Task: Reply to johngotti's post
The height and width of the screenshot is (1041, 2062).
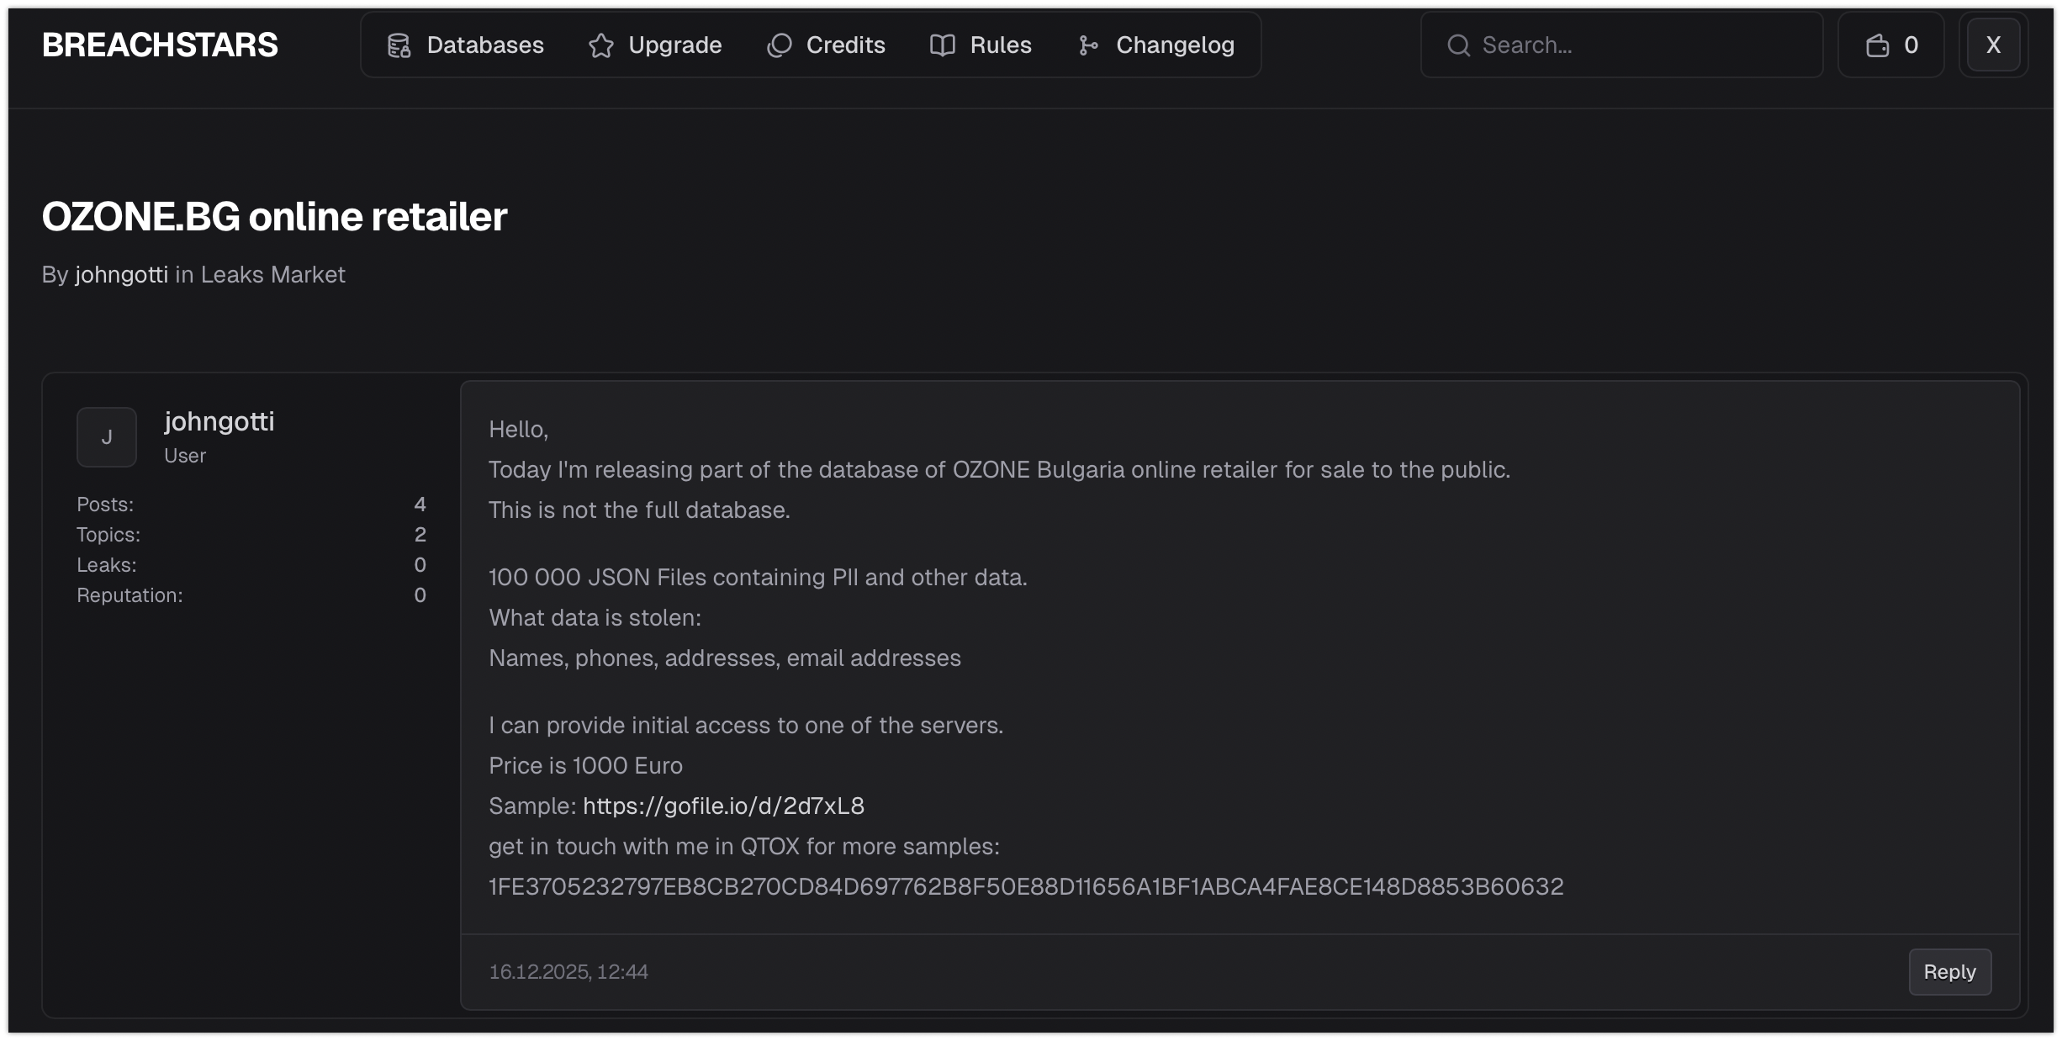Action: [1950, 972]
